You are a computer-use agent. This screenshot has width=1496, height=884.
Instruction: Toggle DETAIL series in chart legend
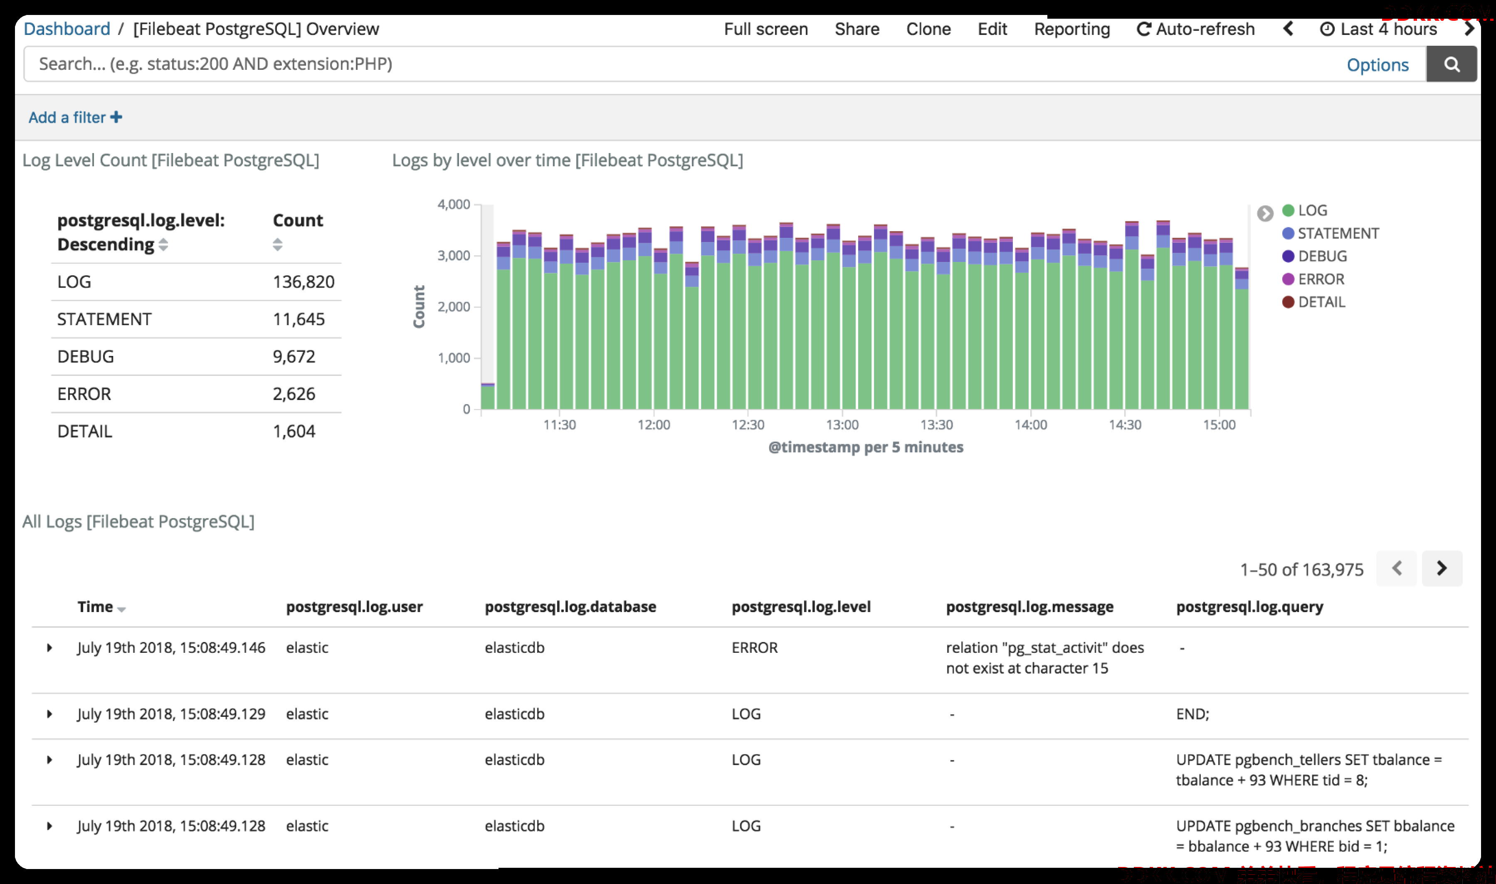pyautogui.click(x=1313, y=302)
